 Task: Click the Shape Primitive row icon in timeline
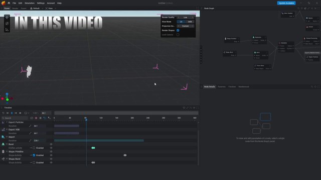[3, 151]
